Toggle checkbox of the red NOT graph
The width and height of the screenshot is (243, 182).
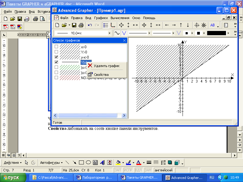(56, 77)
